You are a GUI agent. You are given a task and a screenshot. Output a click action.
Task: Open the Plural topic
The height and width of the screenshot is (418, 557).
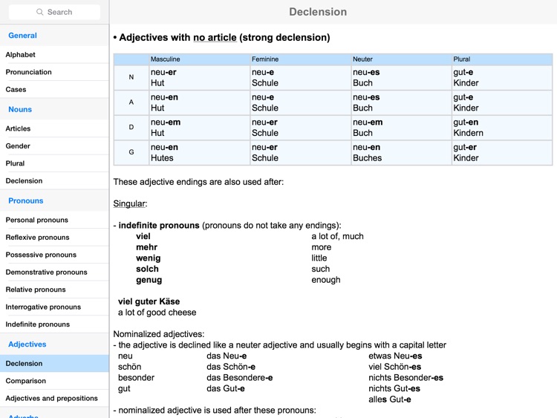click(54, 163)
